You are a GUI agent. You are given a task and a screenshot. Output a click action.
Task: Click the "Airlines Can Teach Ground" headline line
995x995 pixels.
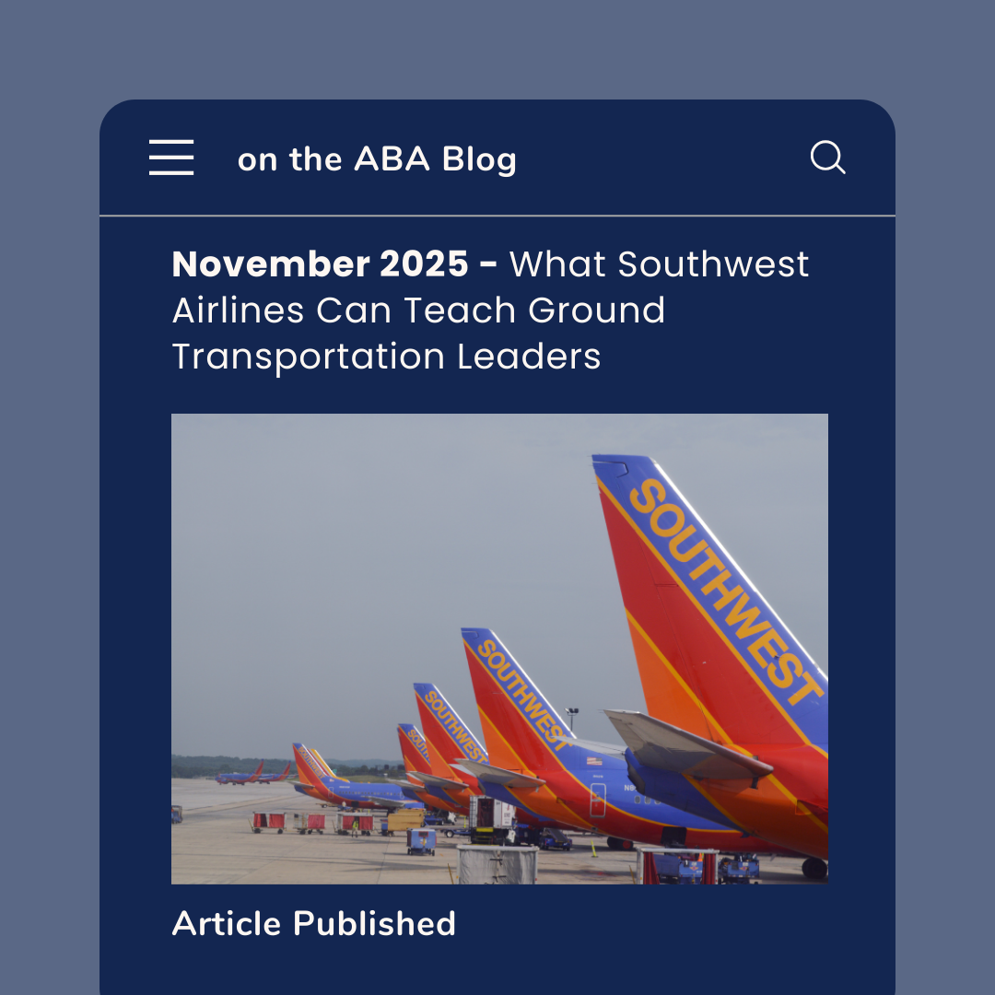coord(419,310)
